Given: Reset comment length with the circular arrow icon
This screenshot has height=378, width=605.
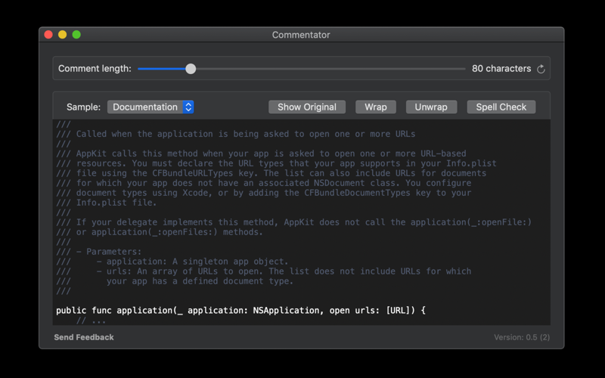Looking at the screenshot, I should pos(541,69).
